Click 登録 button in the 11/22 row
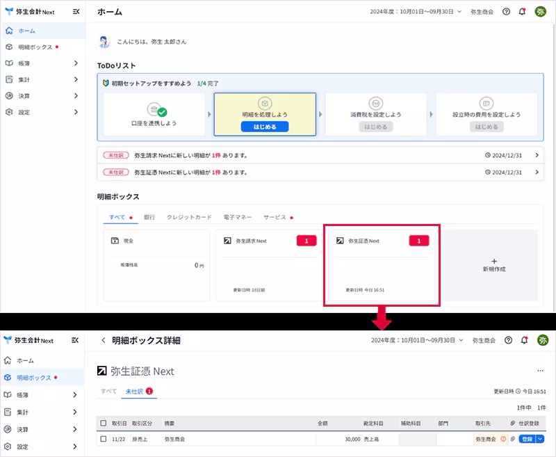This screenshot has width=556, height=457. point(527,440)
